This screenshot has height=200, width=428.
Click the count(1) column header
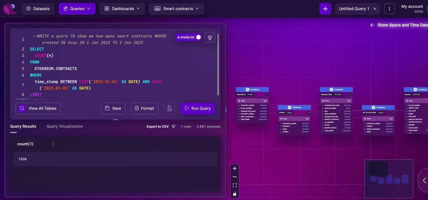coord(25,144)
